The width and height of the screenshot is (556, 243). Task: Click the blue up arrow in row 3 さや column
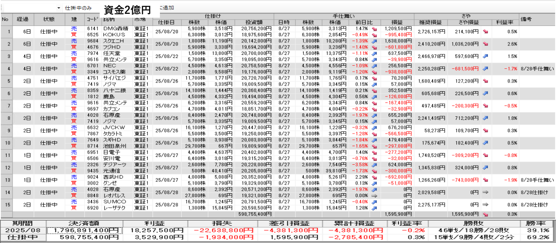point(485,56)
